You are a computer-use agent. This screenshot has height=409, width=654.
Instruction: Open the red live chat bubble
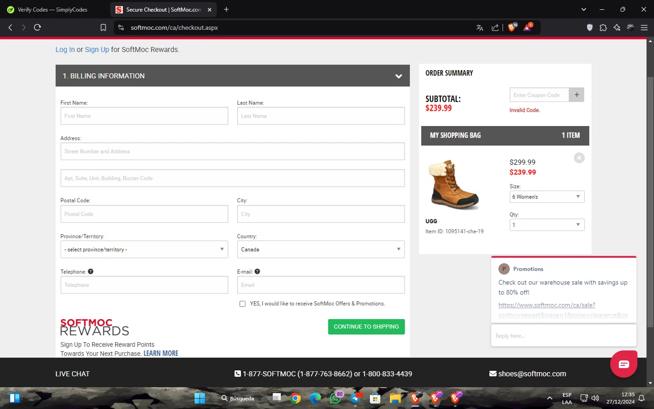click(623, 364)
